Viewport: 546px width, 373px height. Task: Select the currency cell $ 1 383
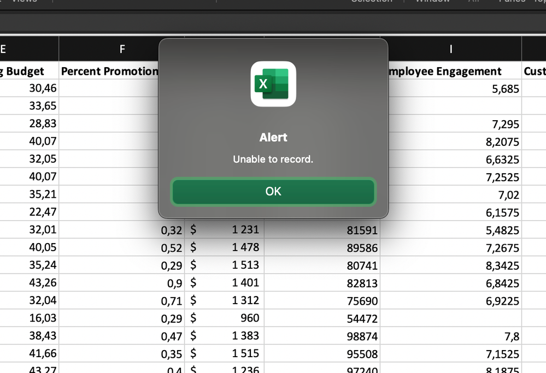click(x=225, y=336)
